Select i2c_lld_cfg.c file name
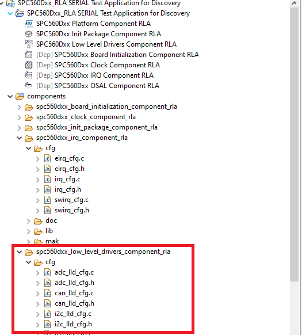Screen dimensions: 302x335 coord(73,314)
